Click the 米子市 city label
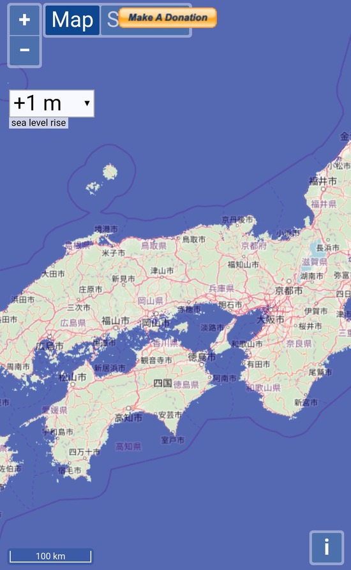The width and height of the screenshot is (351, 570). click(113, 252)
